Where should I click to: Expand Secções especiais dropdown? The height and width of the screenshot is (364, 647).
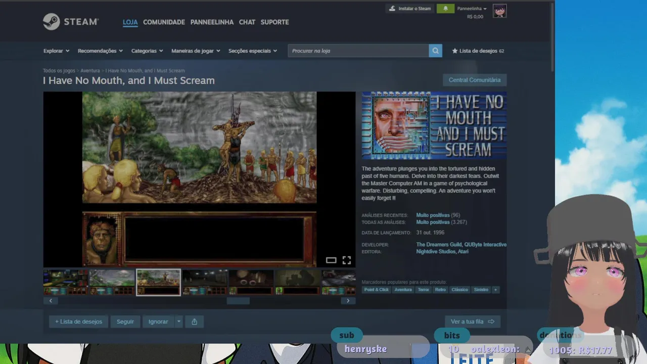point(253,51)
